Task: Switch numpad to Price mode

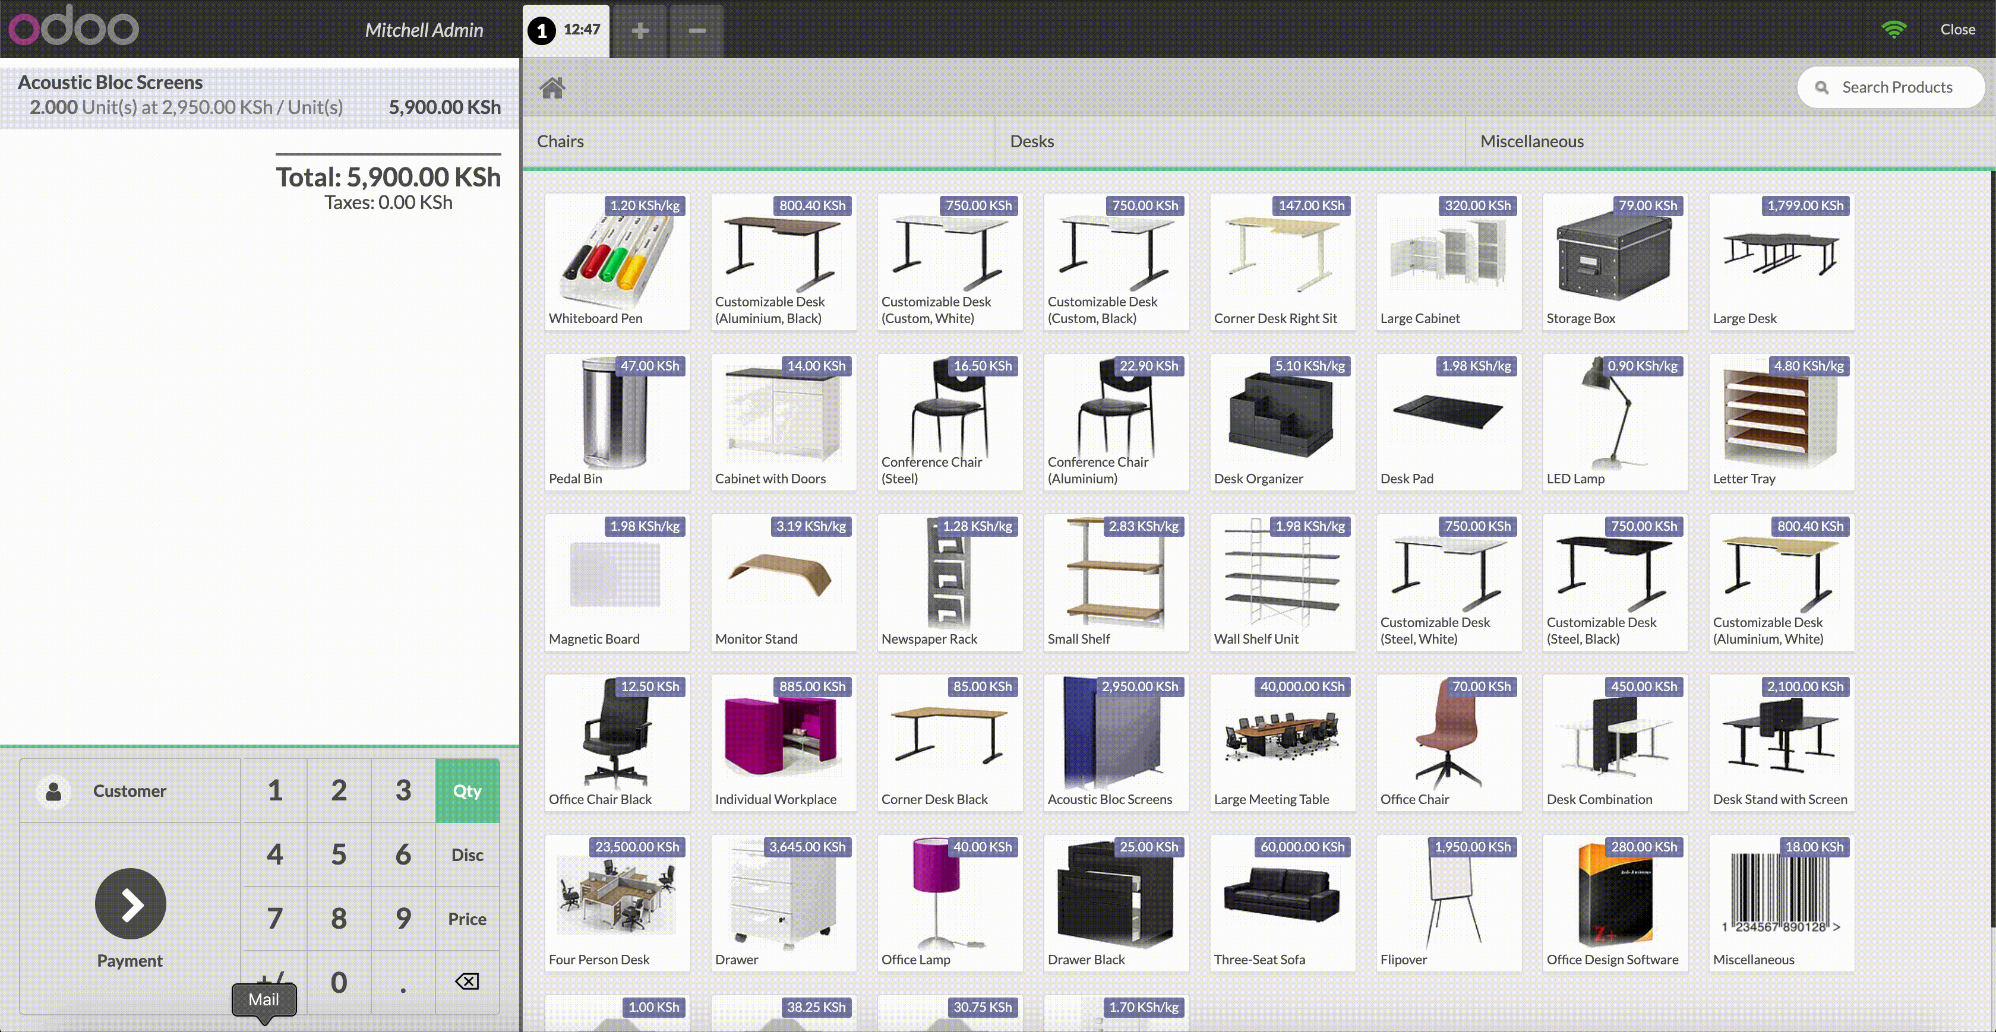Action: click(x=468, y=919)
